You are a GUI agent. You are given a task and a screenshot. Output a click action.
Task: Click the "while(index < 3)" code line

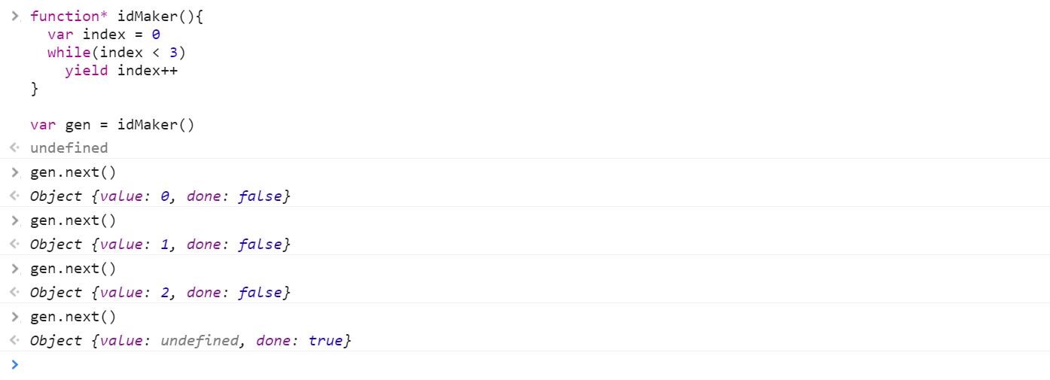tap(116, 53)
